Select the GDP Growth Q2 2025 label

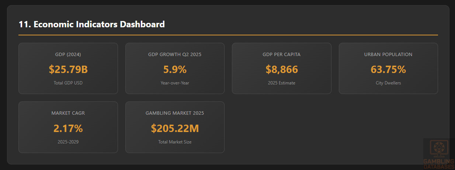pos(175,55)
